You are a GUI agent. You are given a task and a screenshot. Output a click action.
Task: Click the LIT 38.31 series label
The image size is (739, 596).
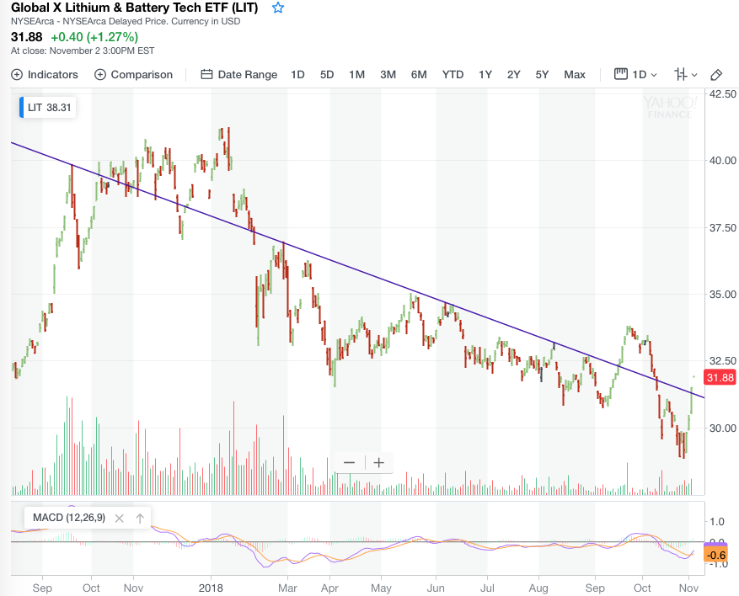pos(48,108)
